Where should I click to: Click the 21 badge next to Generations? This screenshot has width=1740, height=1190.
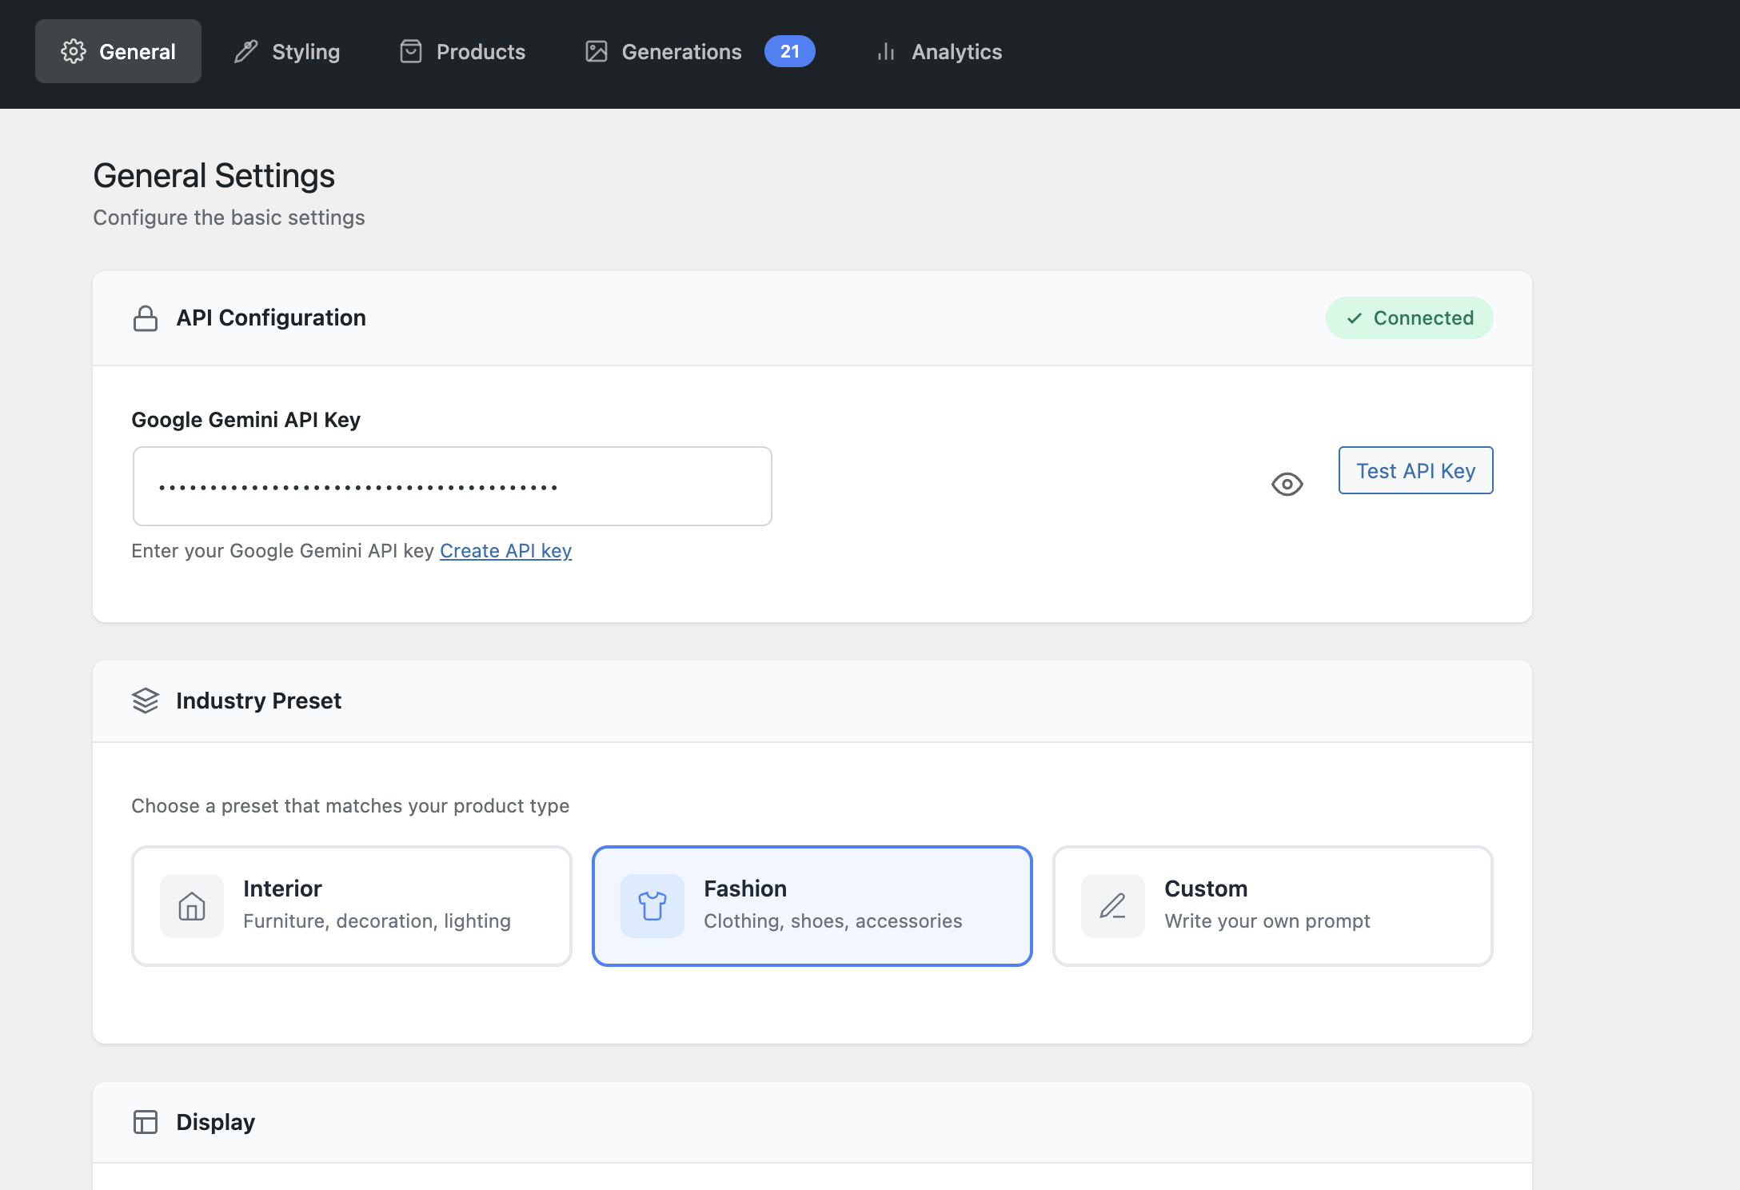click(x=790, y=51)
